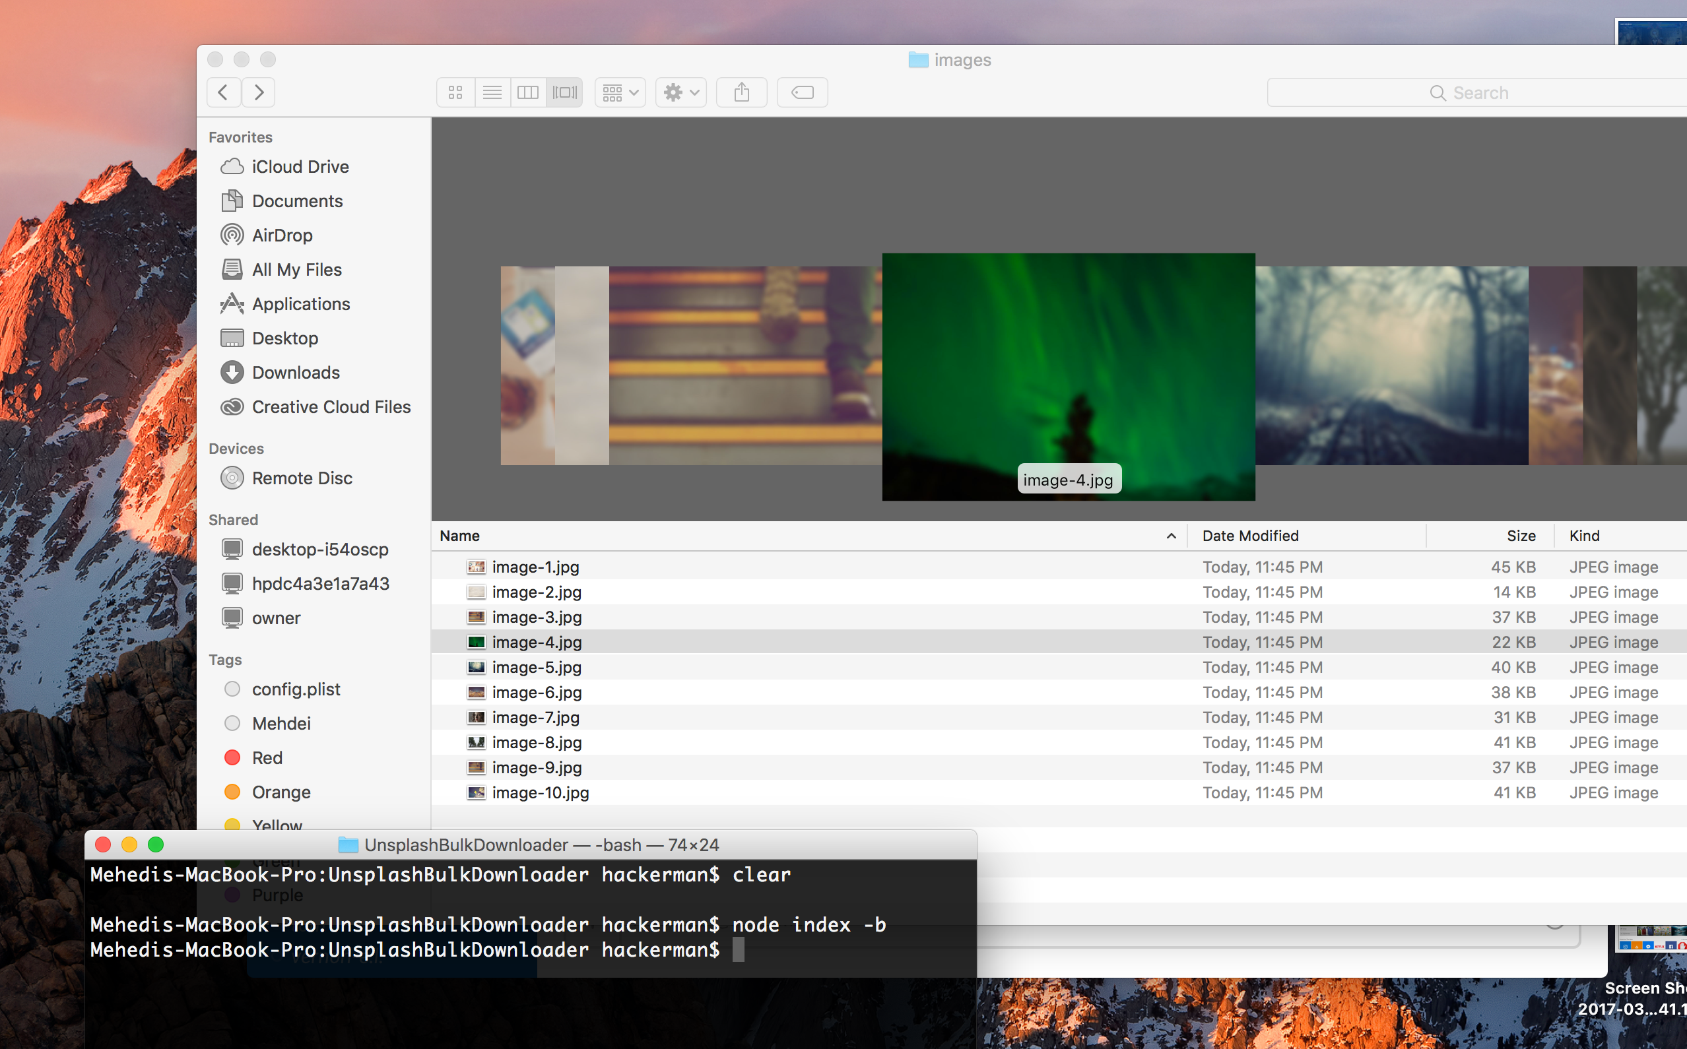Viewport: 1687px width, 1049px height.
Task: Open the Downloads folder in sidebar
Action: click(295, 373)
